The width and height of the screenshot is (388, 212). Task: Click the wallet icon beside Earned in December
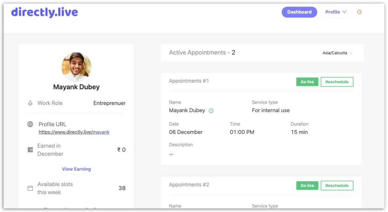30,150
